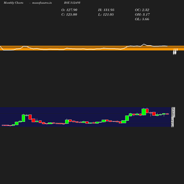
Task: Click the high price 'H: 131.95'
Action: [x=106, y=10]
